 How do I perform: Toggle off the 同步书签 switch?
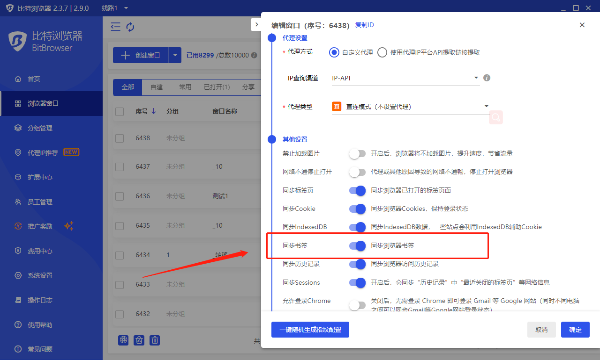tap(357, 245)
